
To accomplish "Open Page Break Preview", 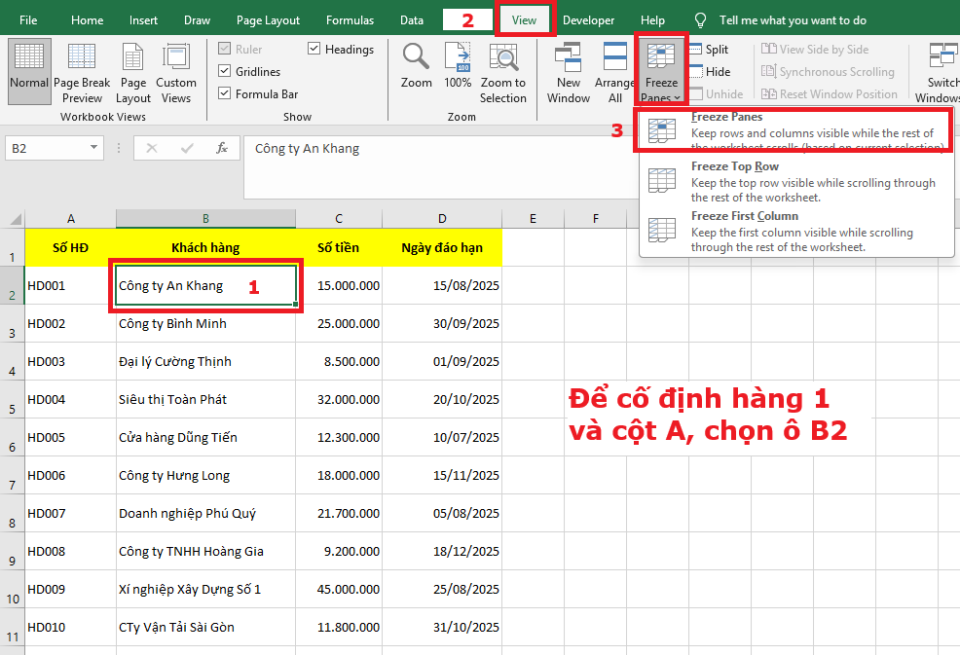I will pos(83,71).
